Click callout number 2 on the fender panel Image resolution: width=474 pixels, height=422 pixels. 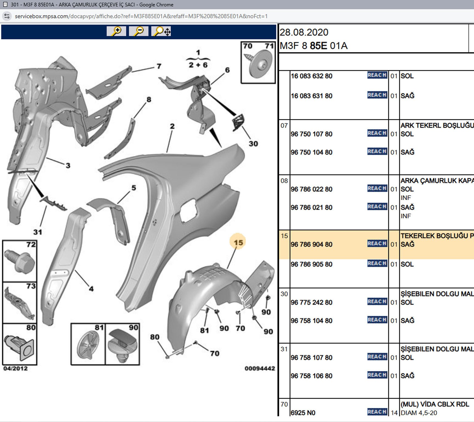click(x=172, y=126)
